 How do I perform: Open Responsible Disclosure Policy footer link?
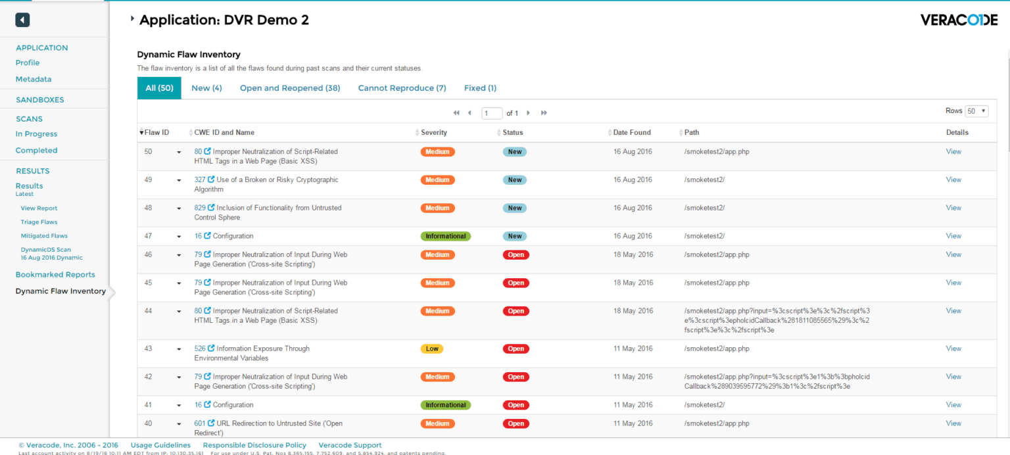coord(254,445)
